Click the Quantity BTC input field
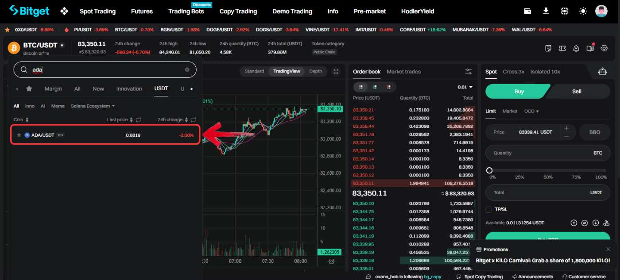This screenshot has width=620, height=280. tap(547, 153)
